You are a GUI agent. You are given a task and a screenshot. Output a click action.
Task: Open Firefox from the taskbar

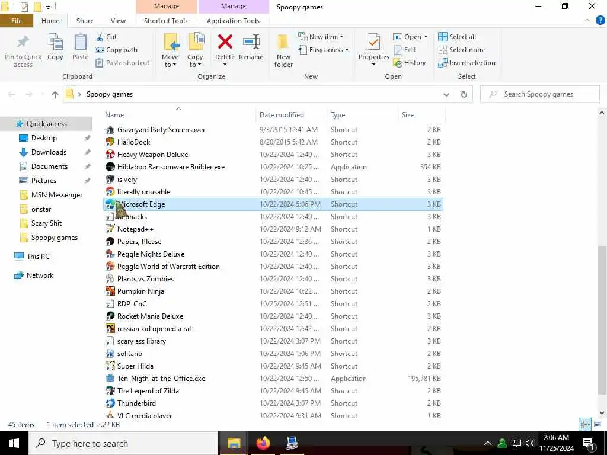pyautogui.click(x=263, y=443)
